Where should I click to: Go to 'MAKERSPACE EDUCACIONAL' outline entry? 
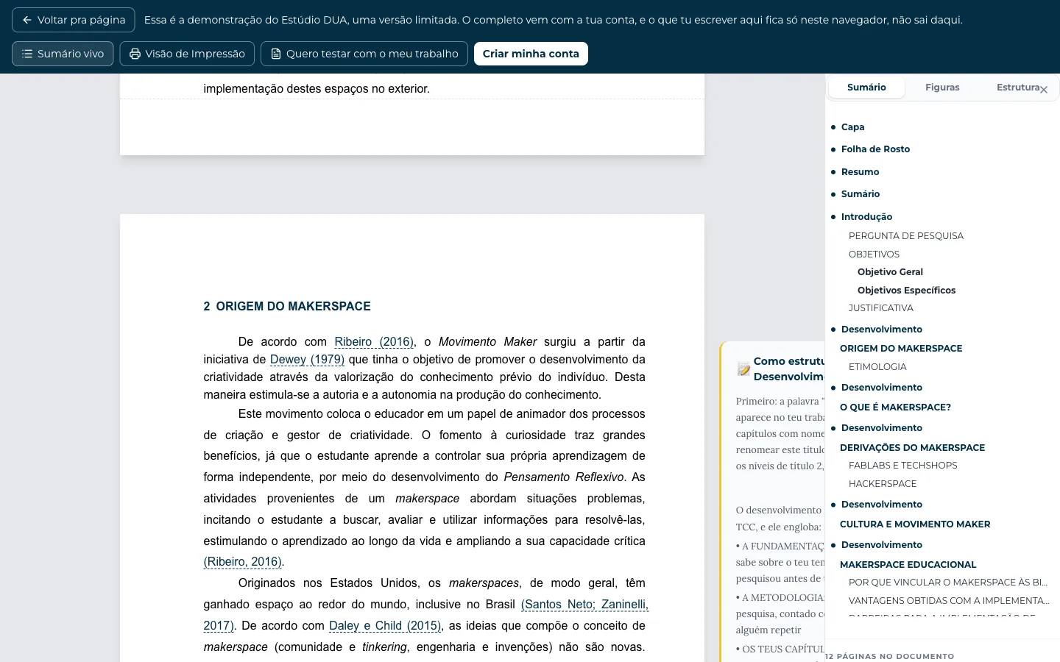tap(908, 565)
